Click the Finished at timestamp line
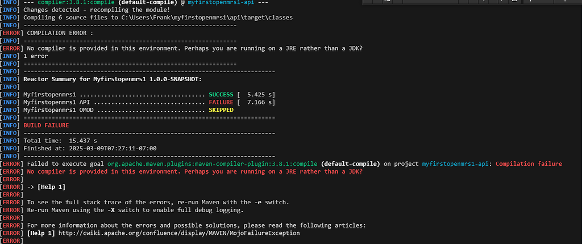 click(90, 148)
